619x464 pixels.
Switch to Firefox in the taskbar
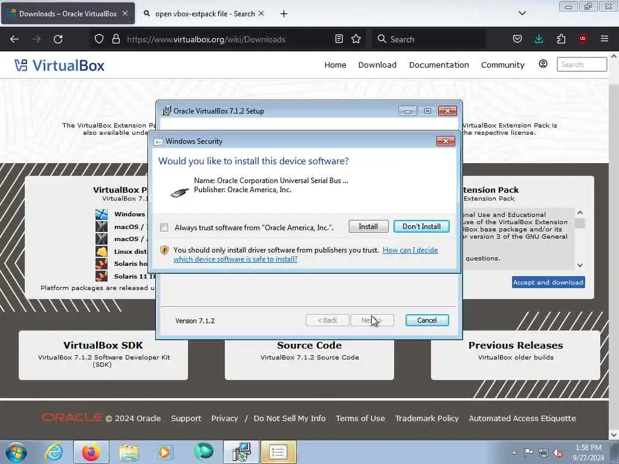(91, 452)
